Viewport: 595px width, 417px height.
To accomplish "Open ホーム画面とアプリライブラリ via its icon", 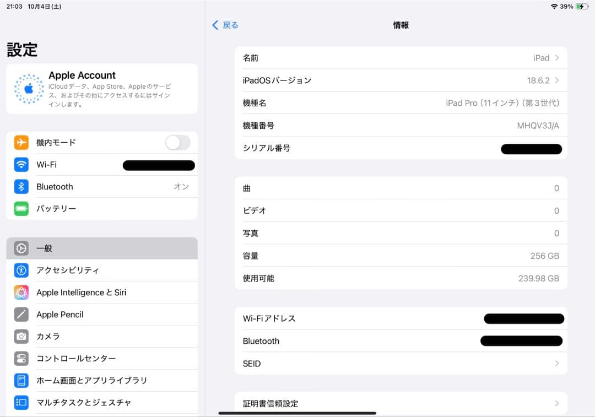I will tap(21, 380).
